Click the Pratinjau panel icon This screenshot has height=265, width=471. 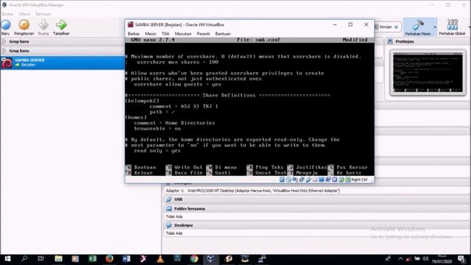point(390,41)
